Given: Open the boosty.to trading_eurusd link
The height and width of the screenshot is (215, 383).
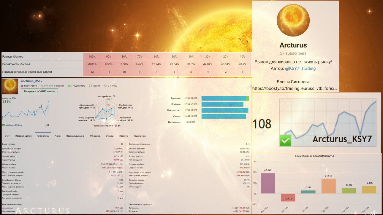Looking at the screenshot, I should [x=295, y=88].
